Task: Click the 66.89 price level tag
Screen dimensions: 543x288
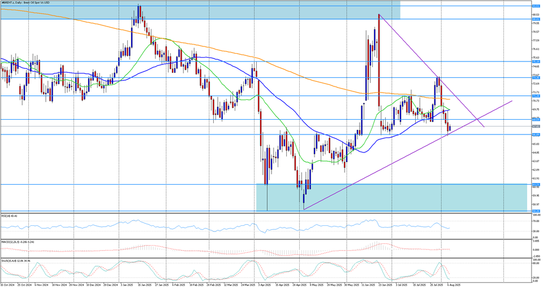Action: [535, 135]
